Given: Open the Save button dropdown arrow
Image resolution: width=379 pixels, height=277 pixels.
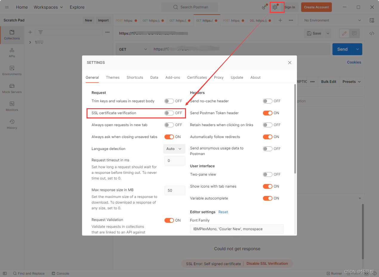Looking at the screenshot, I should tap(328, 33).
